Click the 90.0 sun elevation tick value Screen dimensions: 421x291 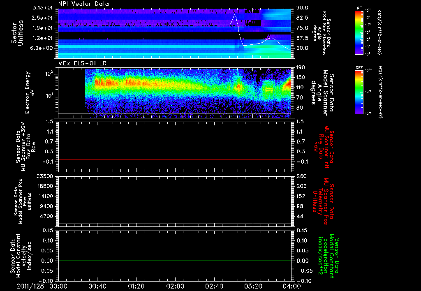point(302,8)
